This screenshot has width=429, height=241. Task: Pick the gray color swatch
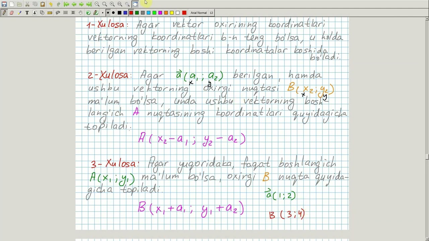click(143, 13)
